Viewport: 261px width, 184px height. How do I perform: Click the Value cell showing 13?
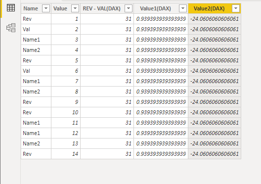pos(66,143)
